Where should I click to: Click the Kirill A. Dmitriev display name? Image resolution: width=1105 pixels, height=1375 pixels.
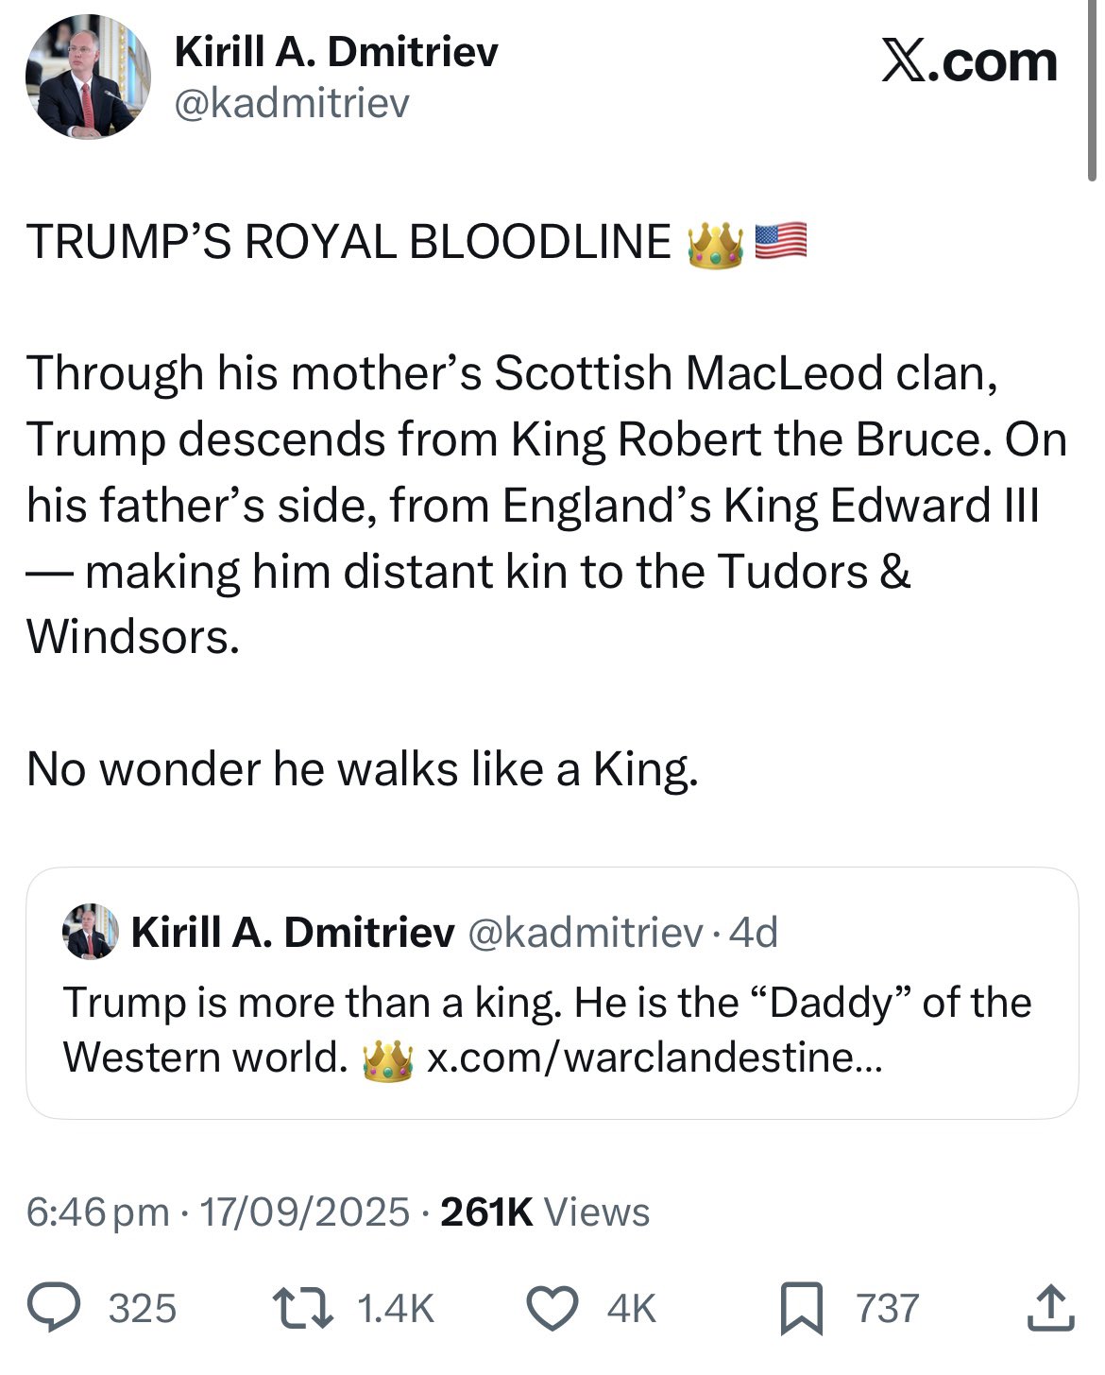[x=336, y=51]
